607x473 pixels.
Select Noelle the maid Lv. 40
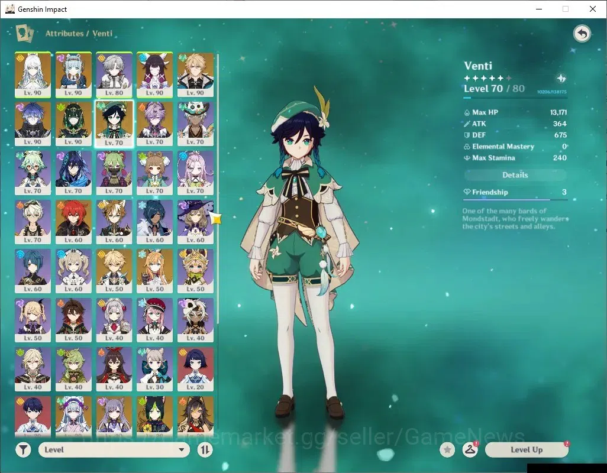click(x=114, y=320)
